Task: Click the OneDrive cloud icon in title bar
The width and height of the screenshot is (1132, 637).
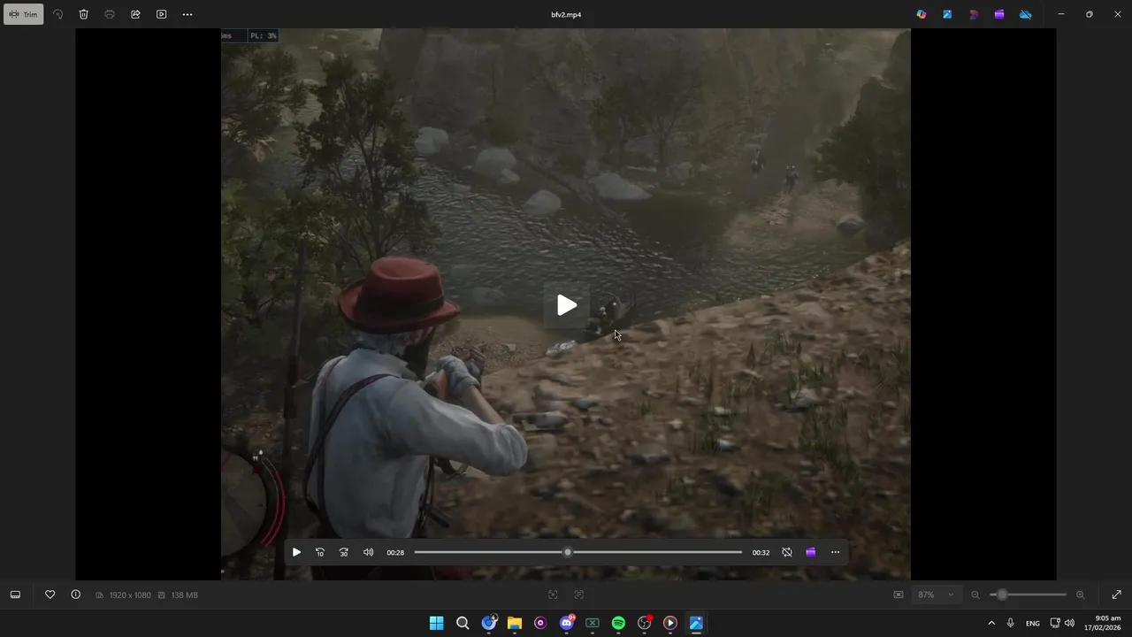Action: click(x=1026, y=14)
